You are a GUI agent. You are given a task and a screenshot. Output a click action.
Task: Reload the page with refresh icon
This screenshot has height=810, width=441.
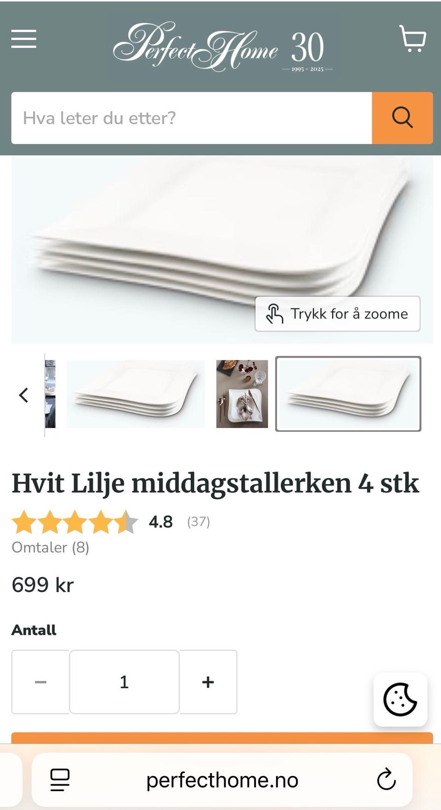pyautogui.click(x=386, y=780)
